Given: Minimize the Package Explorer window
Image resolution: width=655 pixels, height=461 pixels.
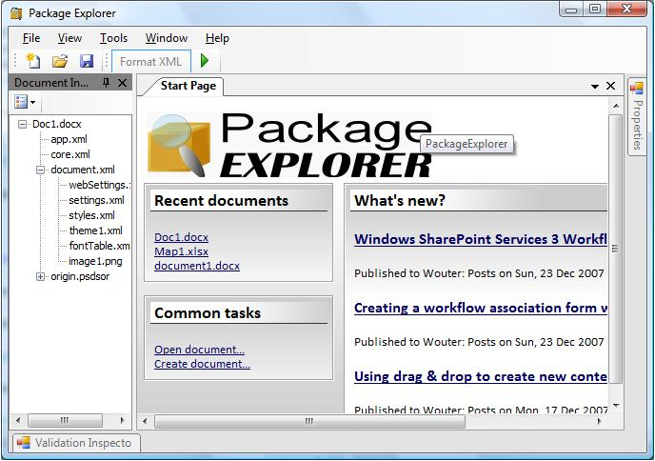Looking at the screenshot, I should [x=571, y=9].
